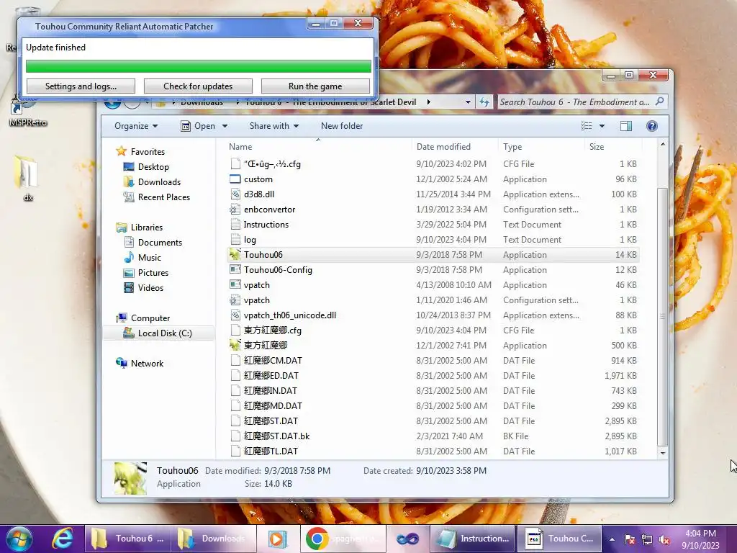Sort by Size column header
Viewport: 737px width, 553px height.
[x=597, y=147]
